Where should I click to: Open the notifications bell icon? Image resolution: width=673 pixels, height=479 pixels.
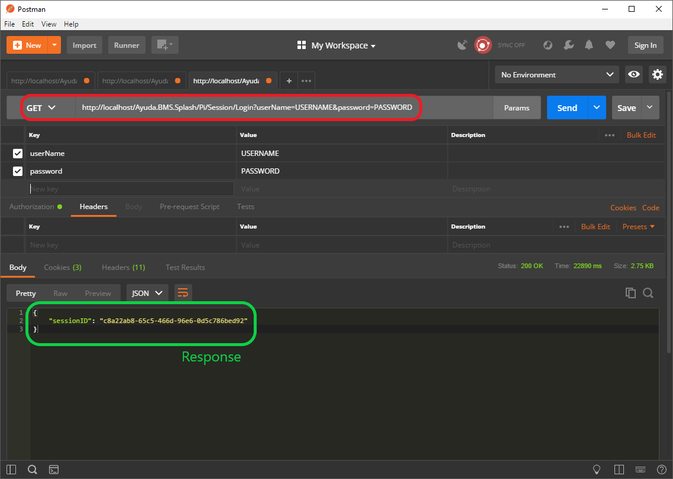(x=589, y=45)
